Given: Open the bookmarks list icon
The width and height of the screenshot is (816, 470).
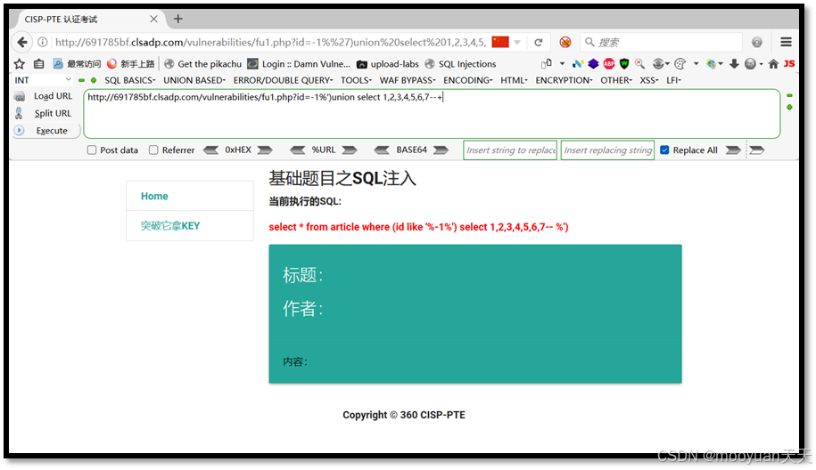Looking at the screenshot, I should [38, 64].
